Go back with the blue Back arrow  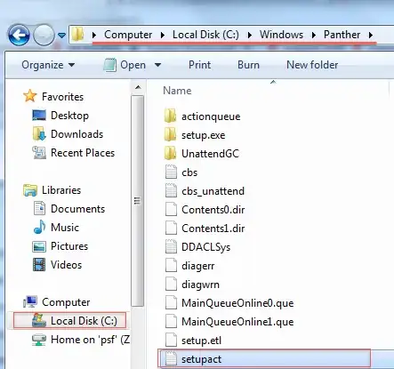pyautogui.click(x=19, y=36)
